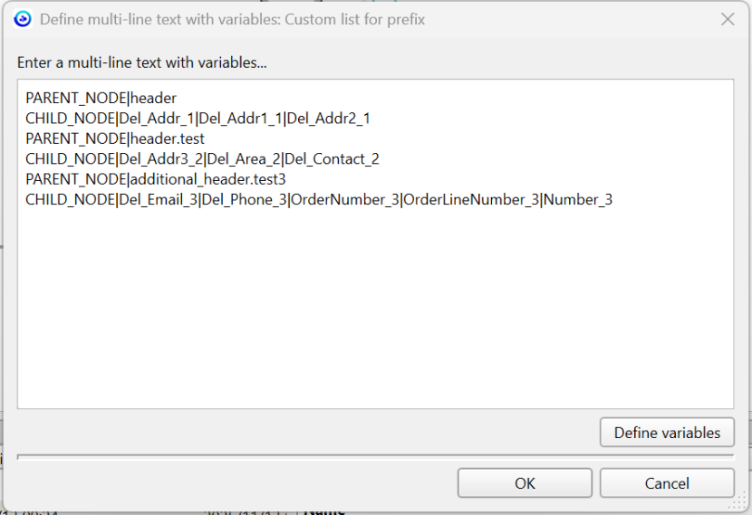Click the application icon in the title bar
Screen dimensions: 752x515
(23, 19)
